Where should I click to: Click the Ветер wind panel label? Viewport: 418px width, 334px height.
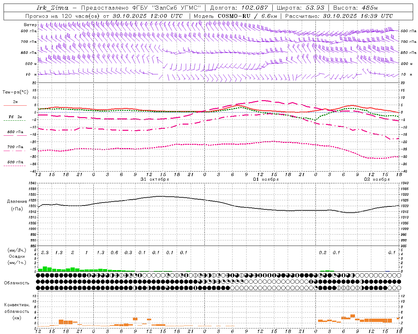point(30,25)
